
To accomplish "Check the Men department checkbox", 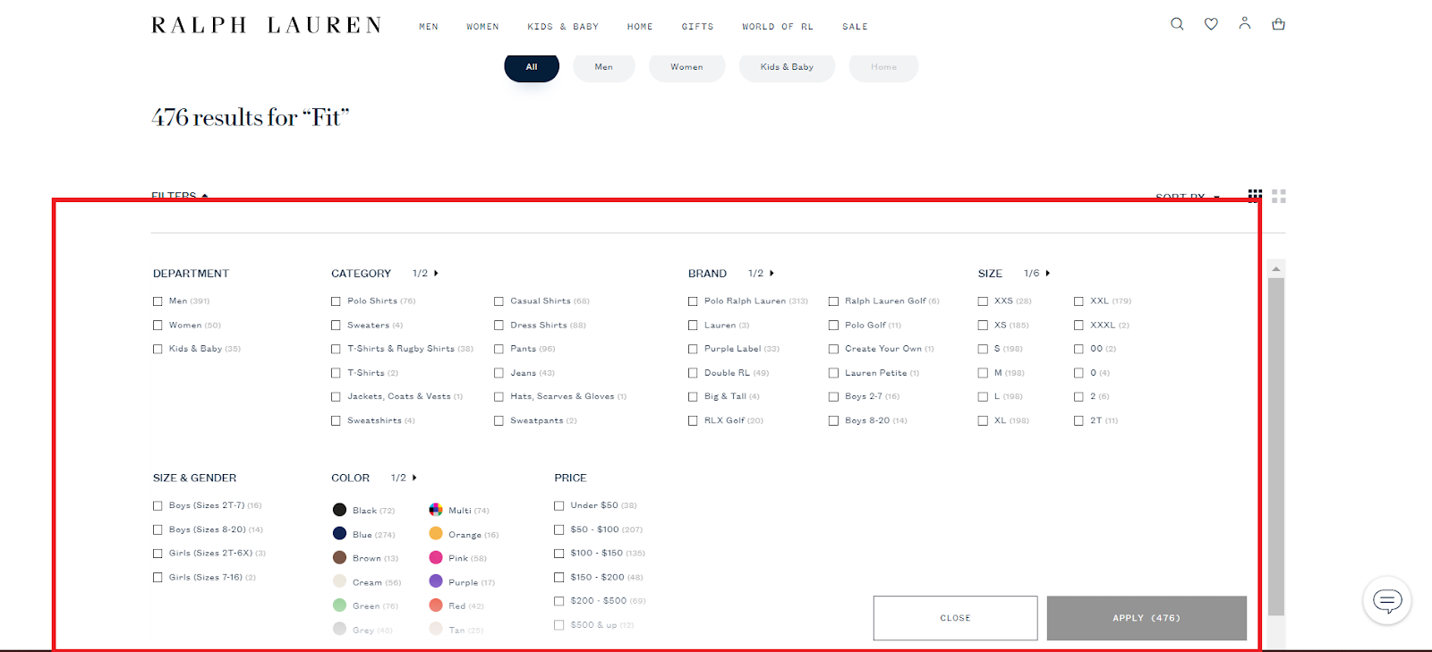I will click(x=158, y=301).
